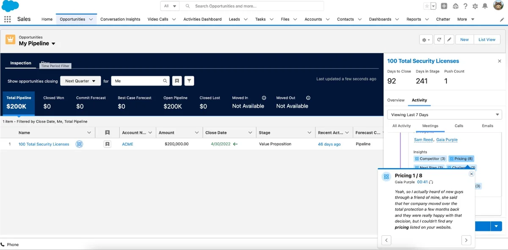Click Sam Reed participant link

point(423,140)
